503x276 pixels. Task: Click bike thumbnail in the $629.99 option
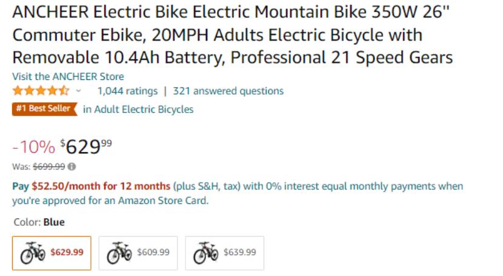[33, 252]
